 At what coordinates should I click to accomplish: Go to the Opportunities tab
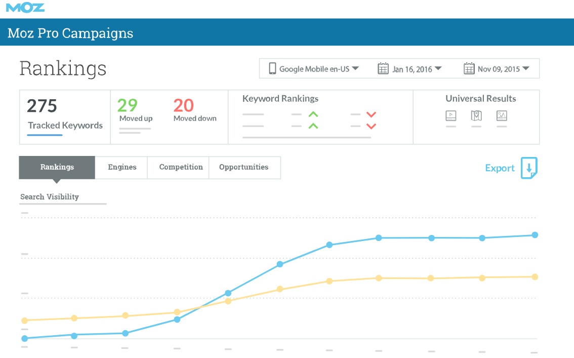point(243,167)
